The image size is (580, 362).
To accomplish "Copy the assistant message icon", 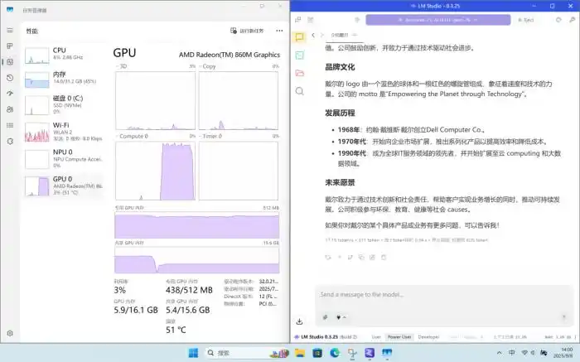I will click(361, 258).
